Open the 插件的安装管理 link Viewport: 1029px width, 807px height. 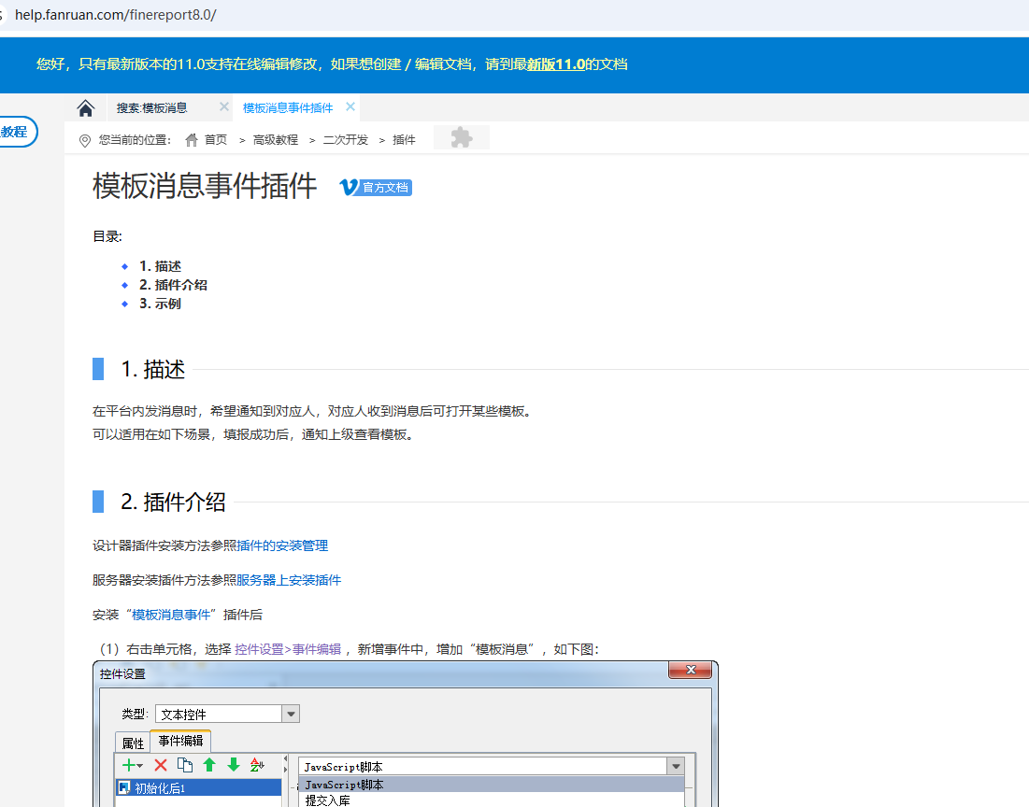tap(282, 545)
